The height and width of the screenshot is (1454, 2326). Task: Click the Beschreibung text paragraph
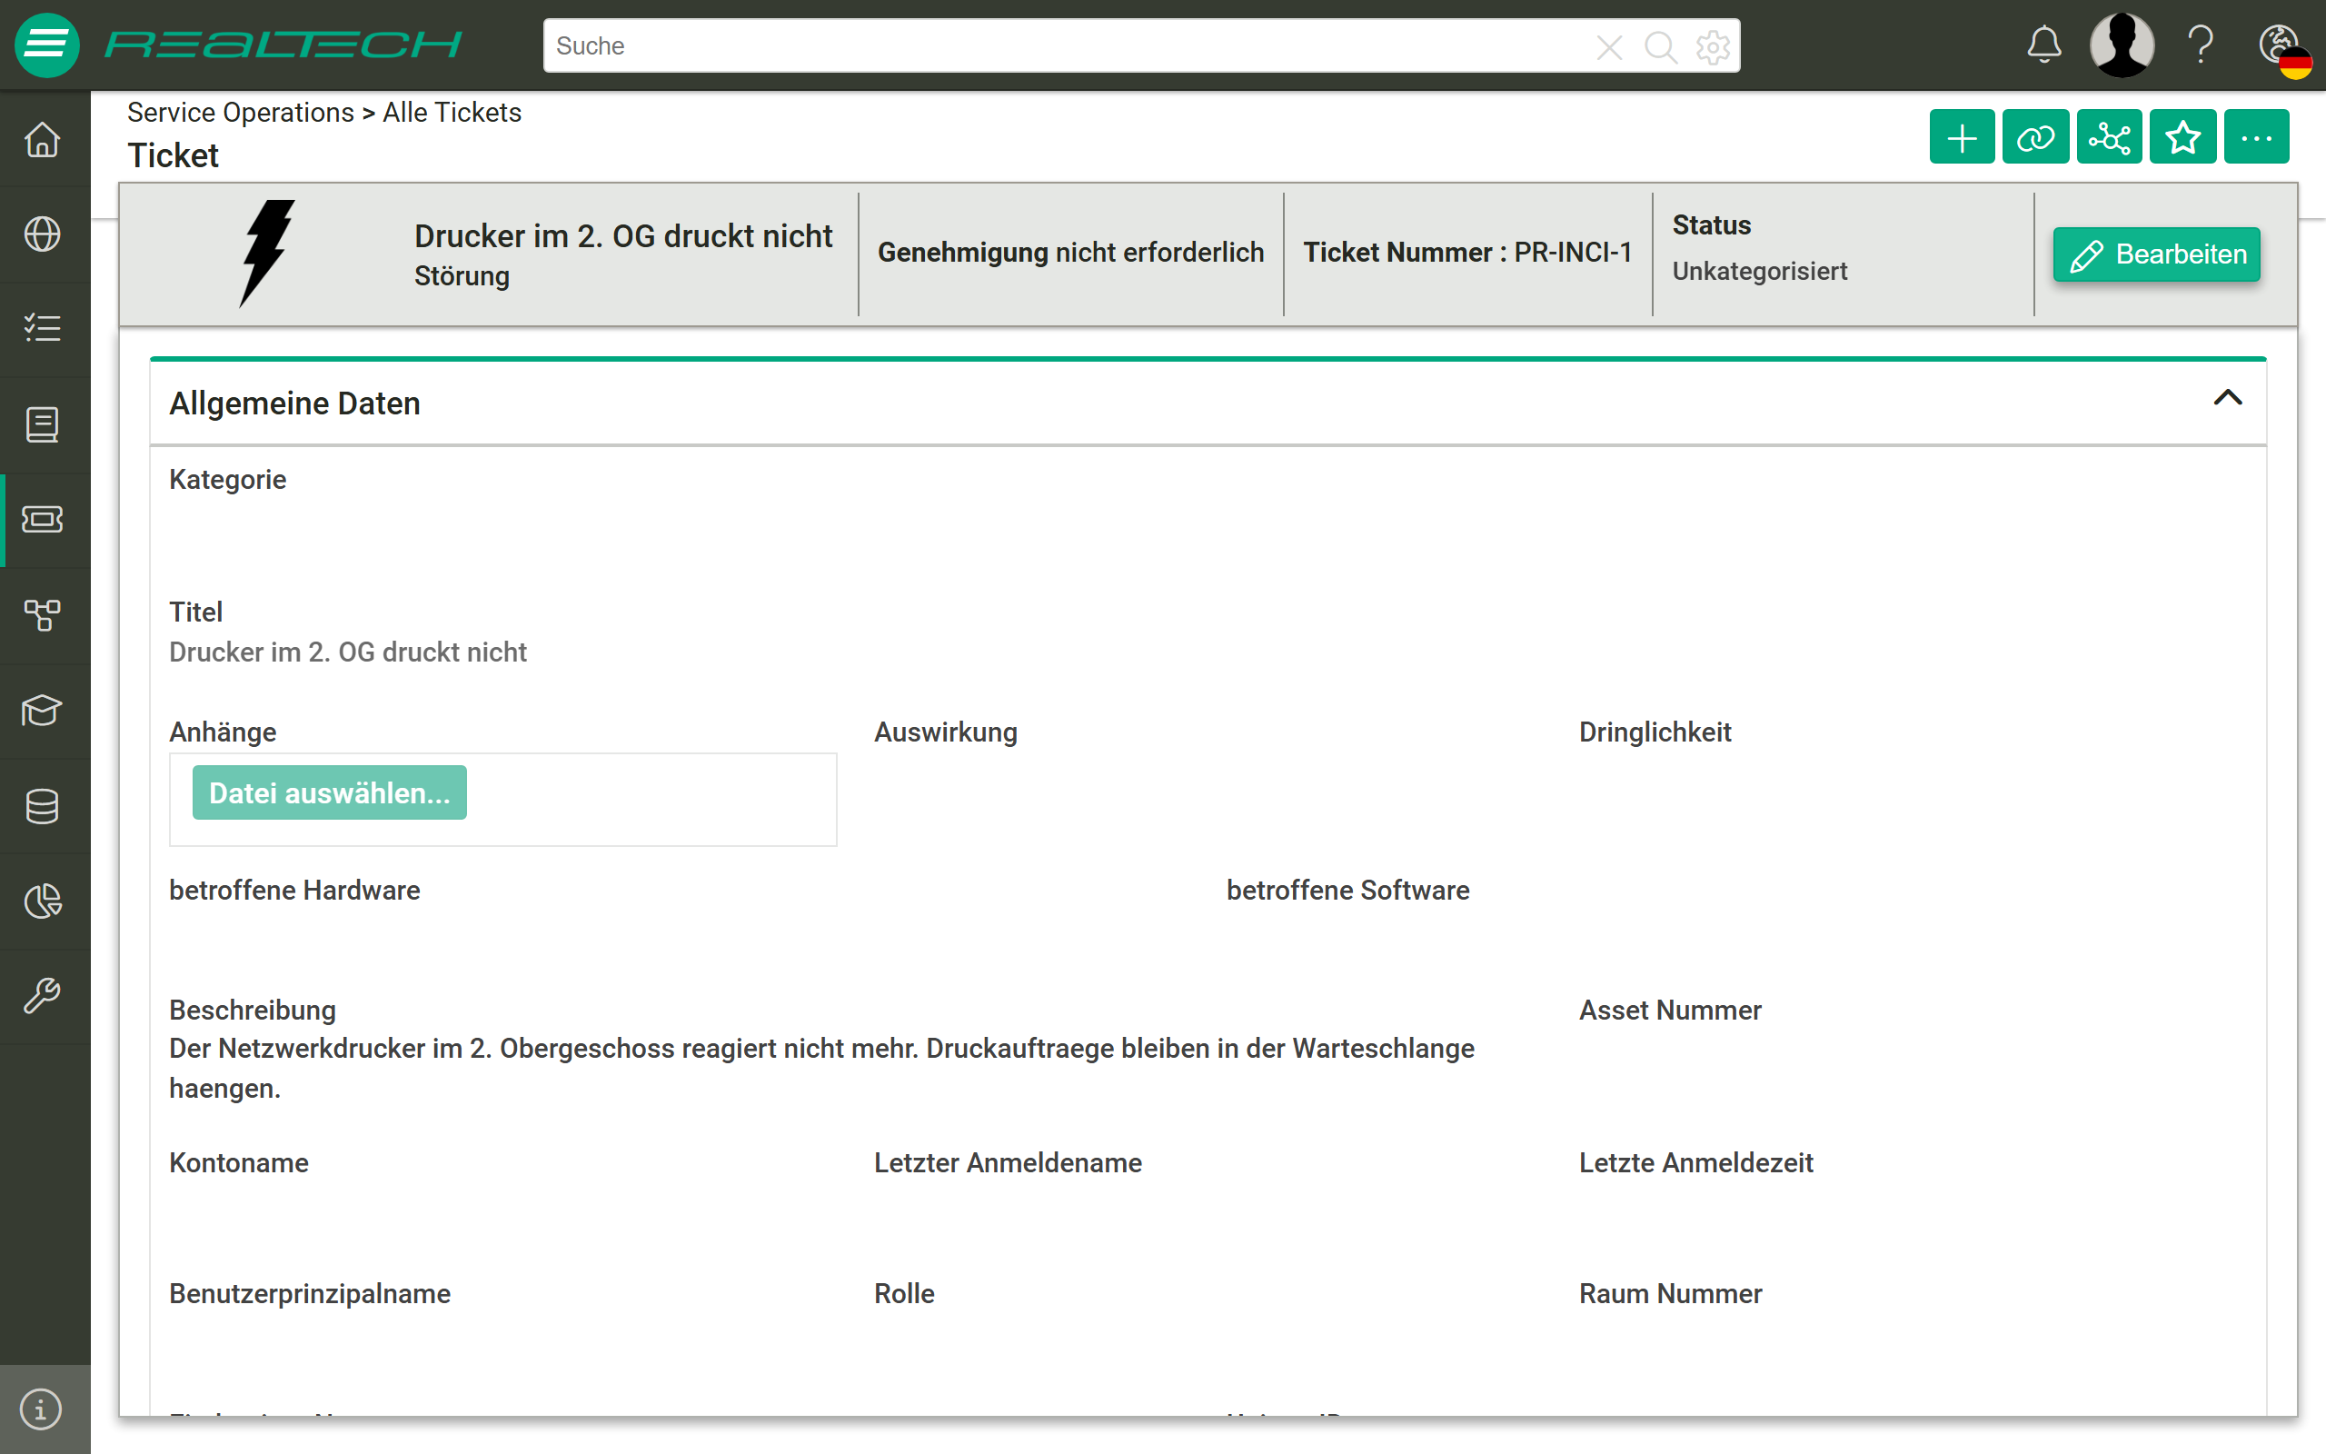(821, 1069)
